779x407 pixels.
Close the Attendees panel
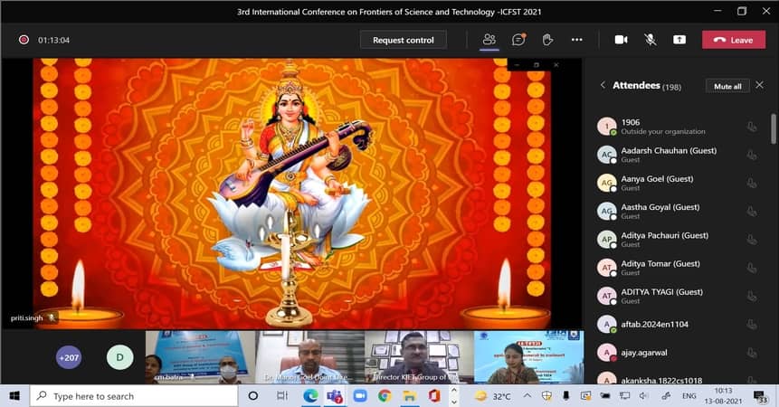[759, 85]
